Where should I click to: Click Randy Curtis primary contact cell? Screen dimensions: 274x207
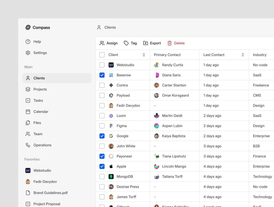pos(172,65)
